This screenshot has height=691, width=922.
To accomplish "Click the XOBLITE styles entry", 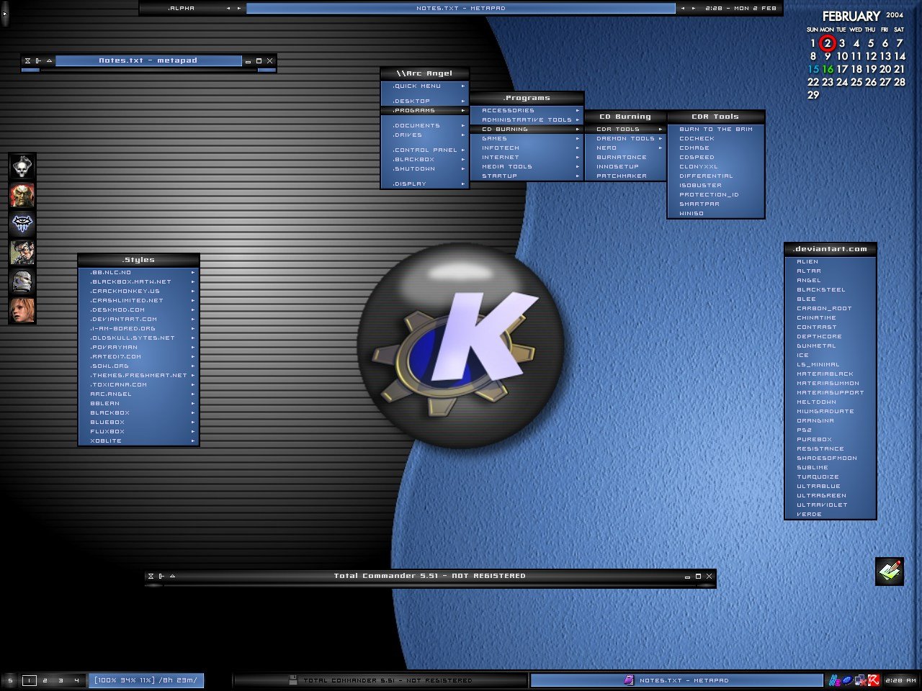I will (x=138, y=441).
